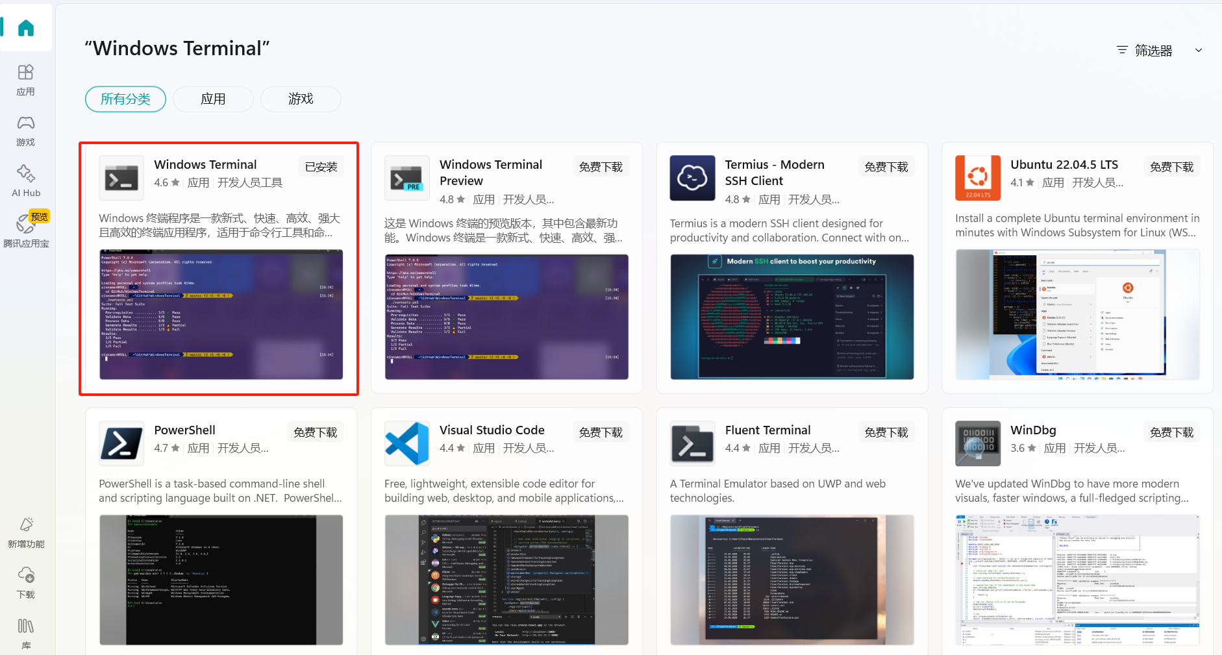1222x655 pixels.
Task: Click 免费下载 for Visual Studio Code
Action: tap(601, 432)
